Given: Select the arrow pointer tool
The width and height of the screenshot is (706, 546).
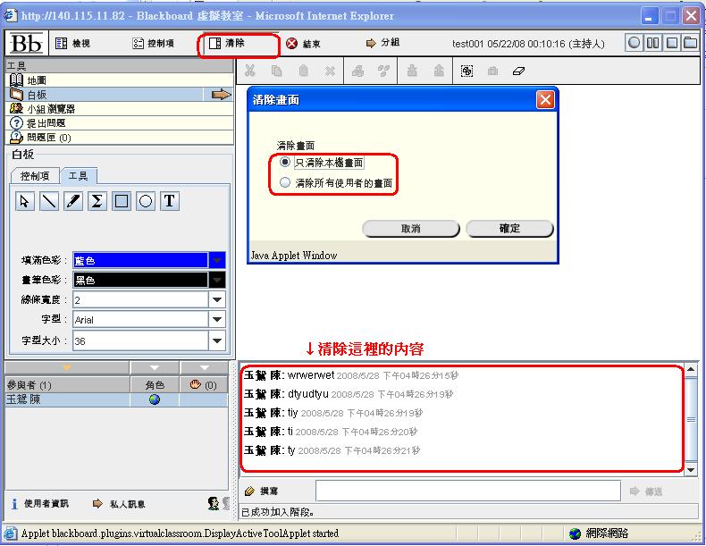Looking at the screenshot, I should pyautogui.click(x=25, y=201).
